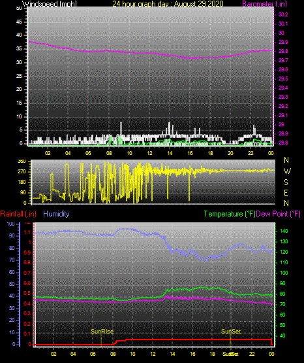304x363 pixels.
Task: Click hour 04 under the humidity graph
Action: pos(73,354)
